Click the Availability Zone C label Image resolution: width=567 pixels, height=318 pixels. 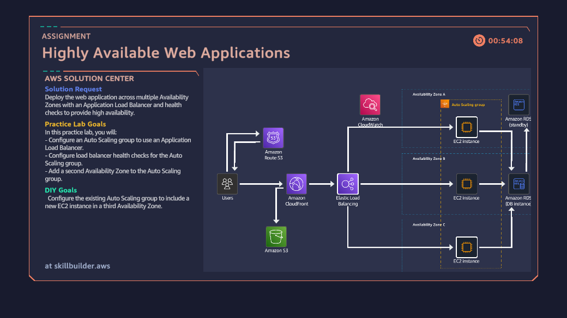click(x=429, y=225)
